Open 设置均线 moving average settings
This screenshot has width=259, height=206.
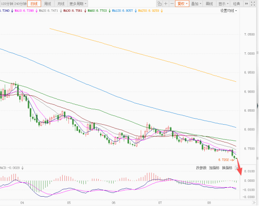point(229,11)
